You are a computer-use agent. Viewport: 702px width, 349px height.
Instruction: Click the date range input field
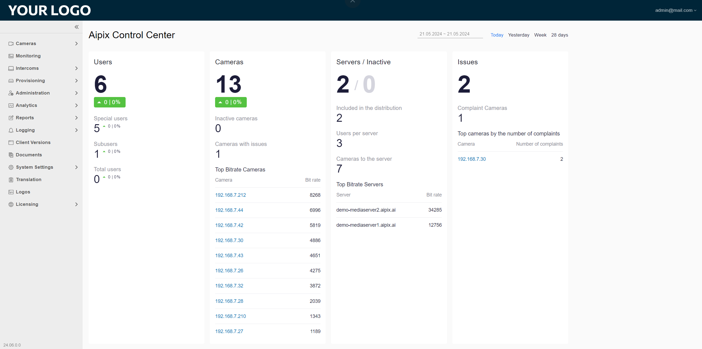click(x=450, y=34)
